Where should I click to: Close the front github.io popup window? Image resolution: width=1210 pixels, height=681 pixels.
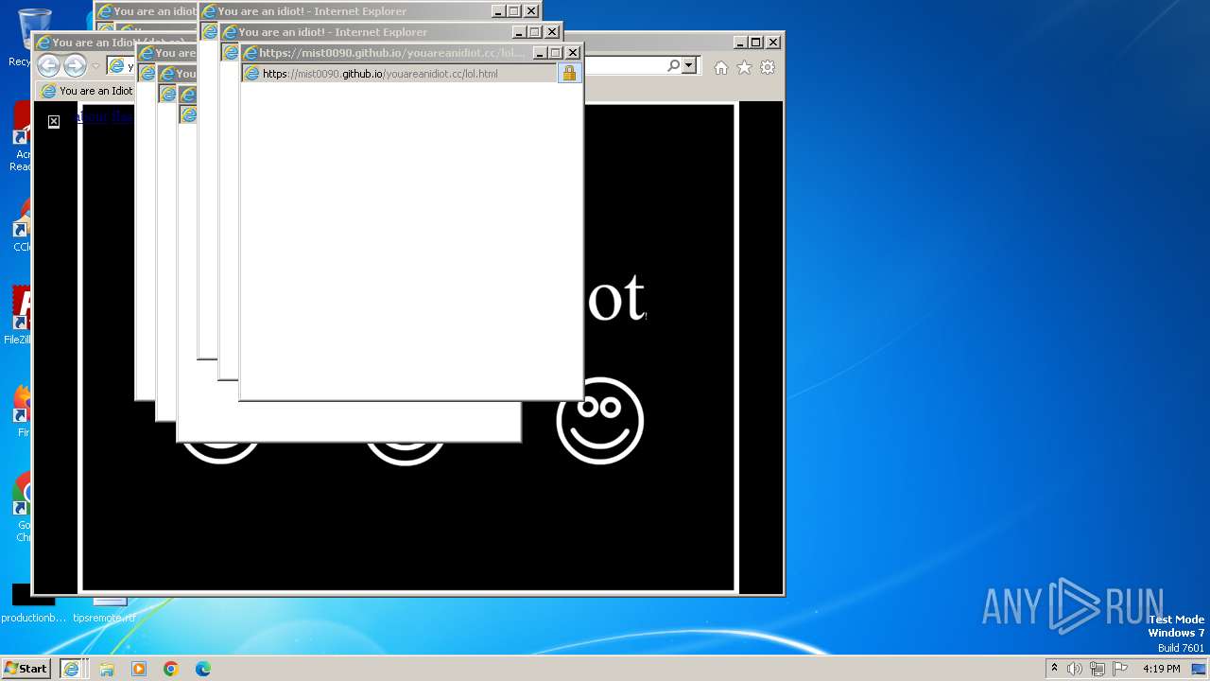pos(573,53)
